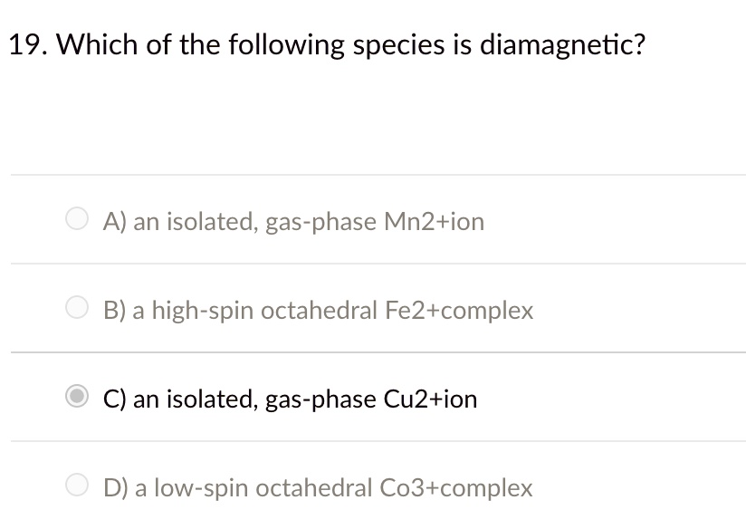This screenshot has height=529, width=746.
Task: Click the selected radio button for option C
Action: pos(78,398)
